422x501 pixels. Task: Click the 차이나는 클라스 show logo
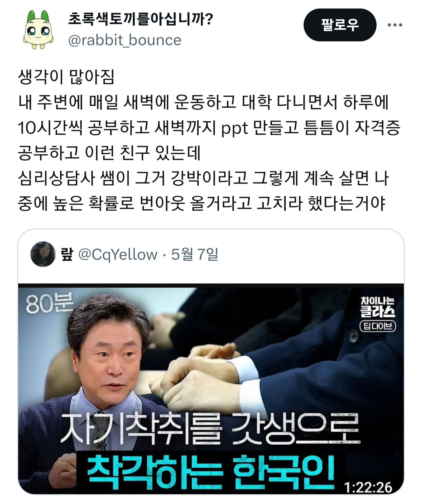click(x=377, y=307)
